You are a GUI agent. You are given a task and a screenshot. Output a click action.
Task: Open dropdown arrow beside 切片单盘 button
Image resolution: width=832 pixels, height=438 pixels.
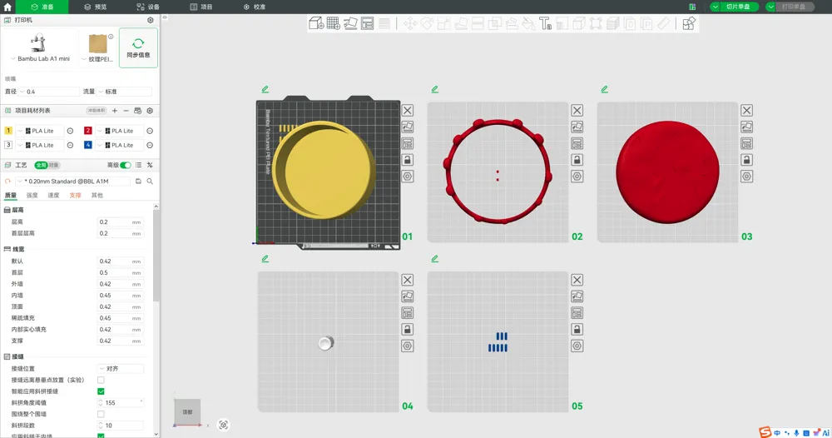pyautogui.click(x=715, y=7)
